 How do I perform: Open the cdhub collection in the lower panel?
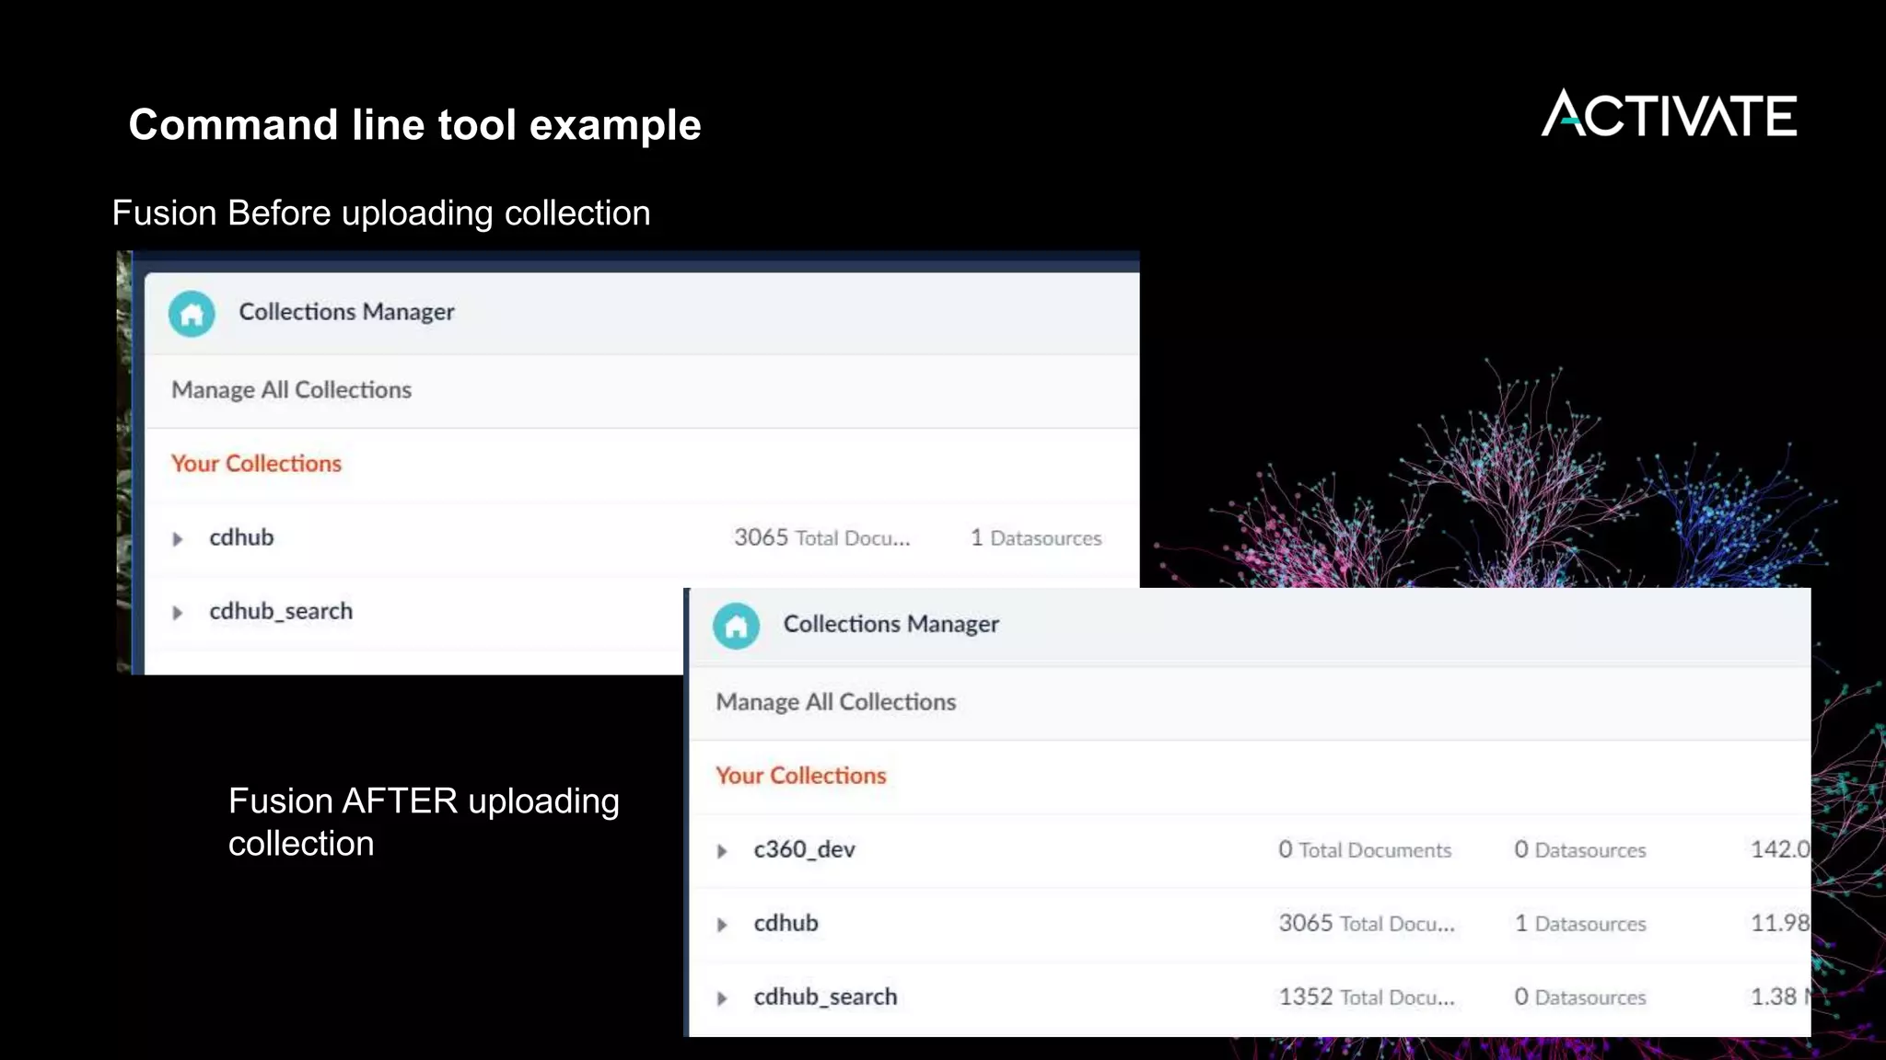(786, 923)
